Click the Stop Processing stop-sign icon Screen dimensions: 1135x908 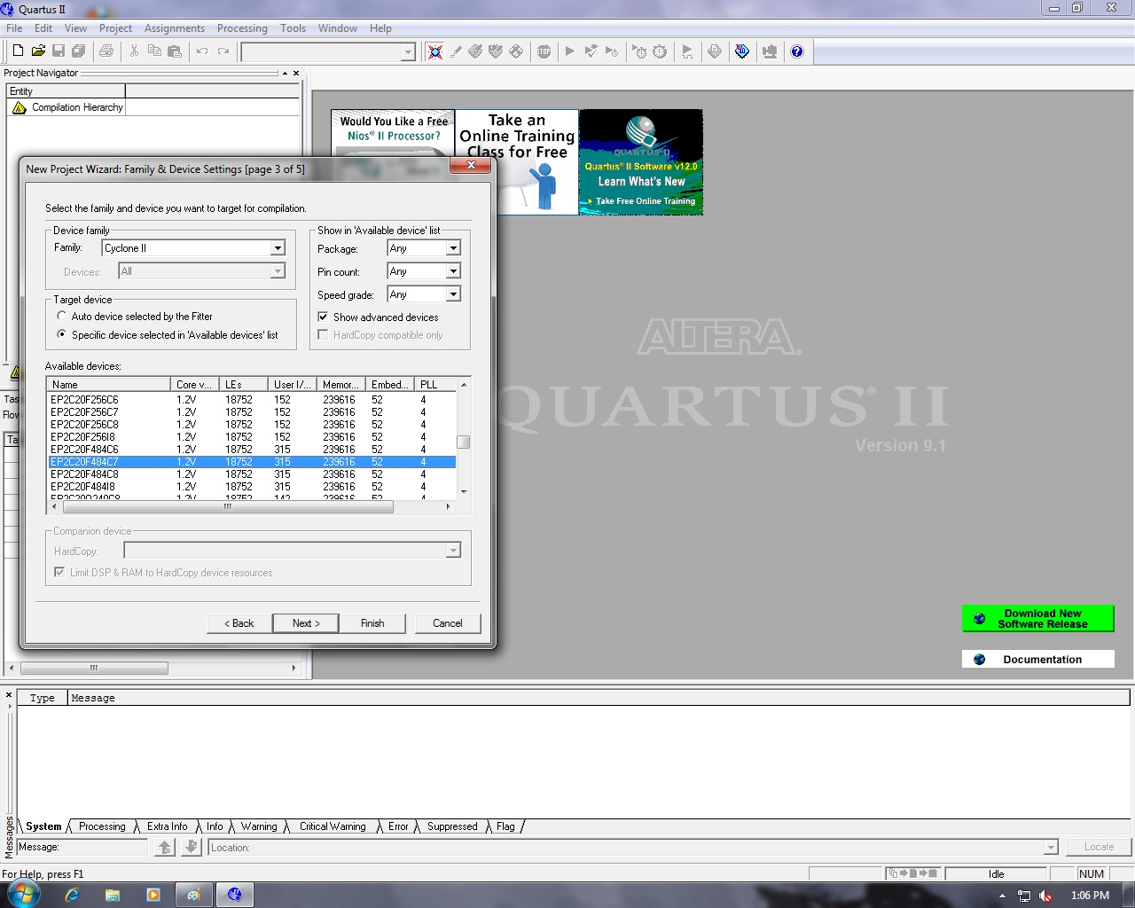pyautogui.click(x=544, y=51)
